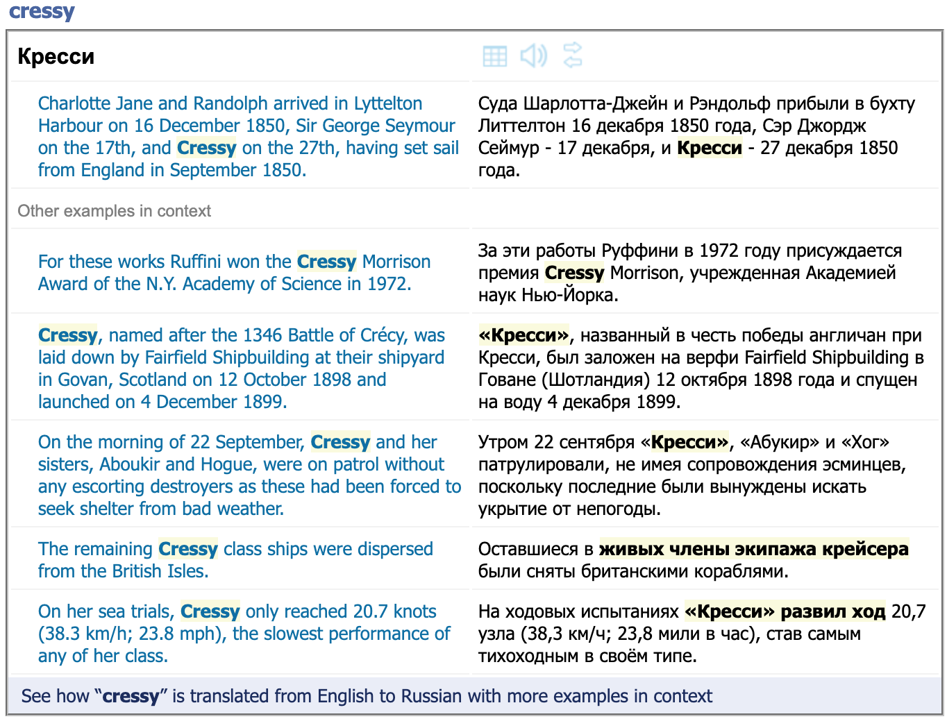This screenshot has height=719, width=947.
Task: Select the 'Кресси' translation heading
Action: pos(56,56)
